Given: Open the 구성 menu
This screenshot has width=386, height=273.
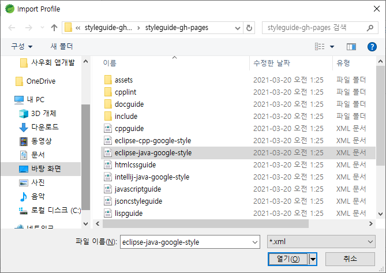Looking at the screenshot, I should (x=22, y=46).
